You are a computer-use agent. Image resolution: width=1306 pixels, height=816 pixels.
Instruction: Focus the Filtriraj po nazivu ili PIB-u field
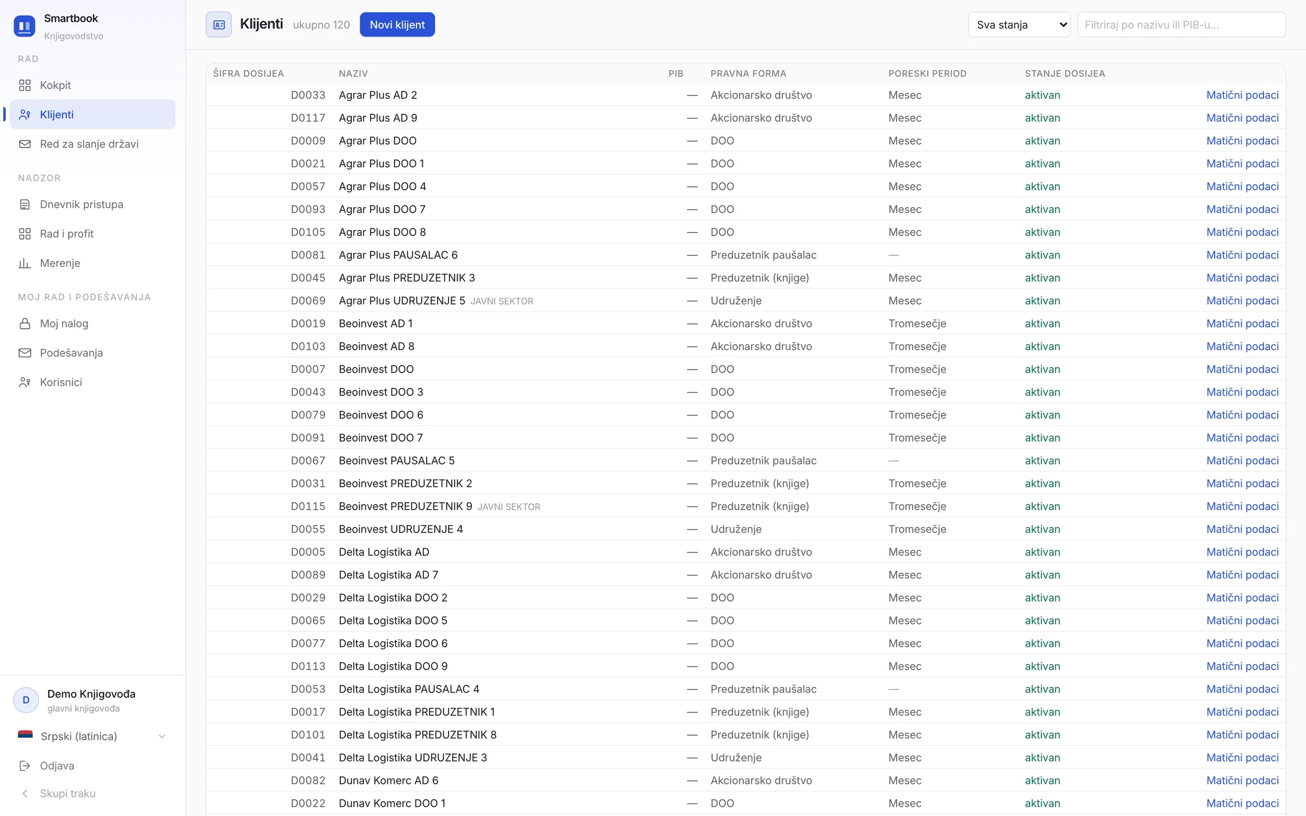(1181, 24)
